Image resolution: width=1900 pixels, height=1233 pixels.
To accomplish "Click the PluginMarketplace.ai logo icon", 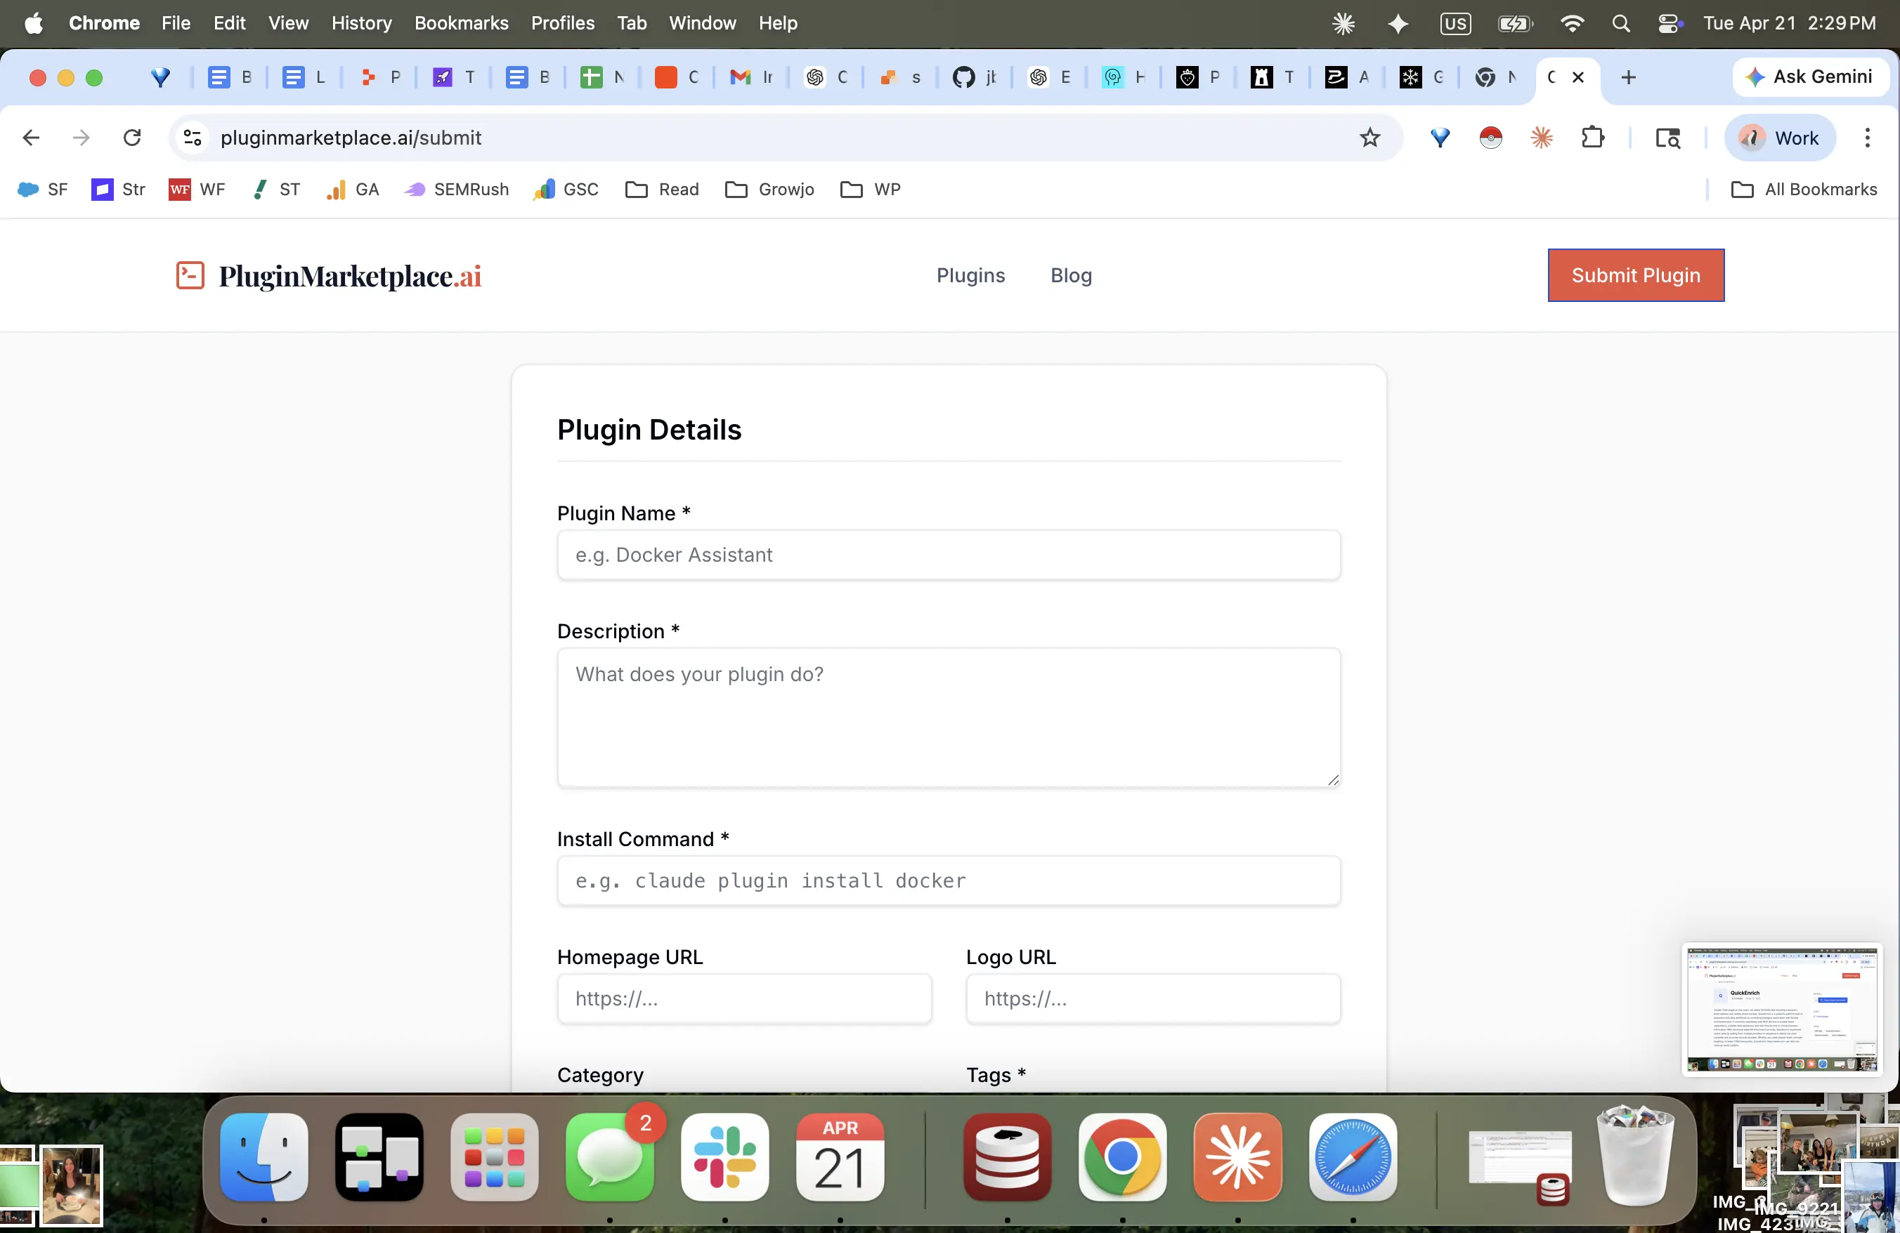I will (x=190, y=275).
